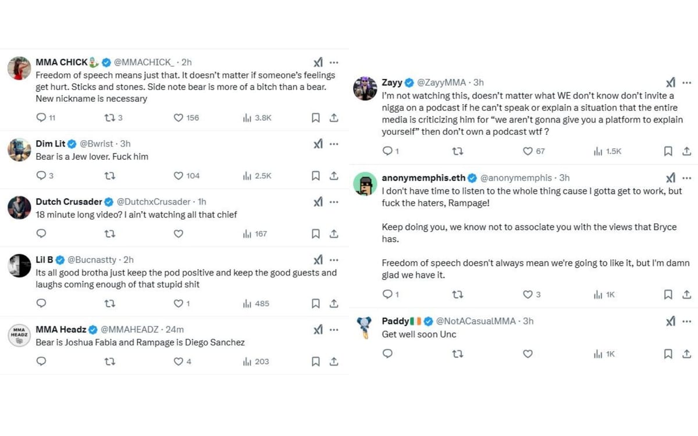698x436 pixels.
Task: Open more options on Zayy's tweet
Action: (687, 83)
